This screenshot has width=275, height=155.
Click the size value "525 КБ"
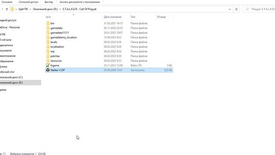click(x=168, y=70)
